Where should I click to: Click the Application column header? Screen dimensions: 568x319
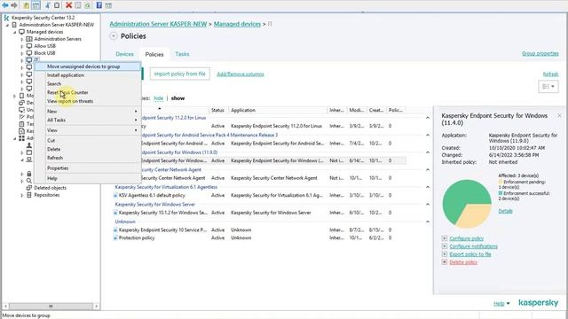278,110
